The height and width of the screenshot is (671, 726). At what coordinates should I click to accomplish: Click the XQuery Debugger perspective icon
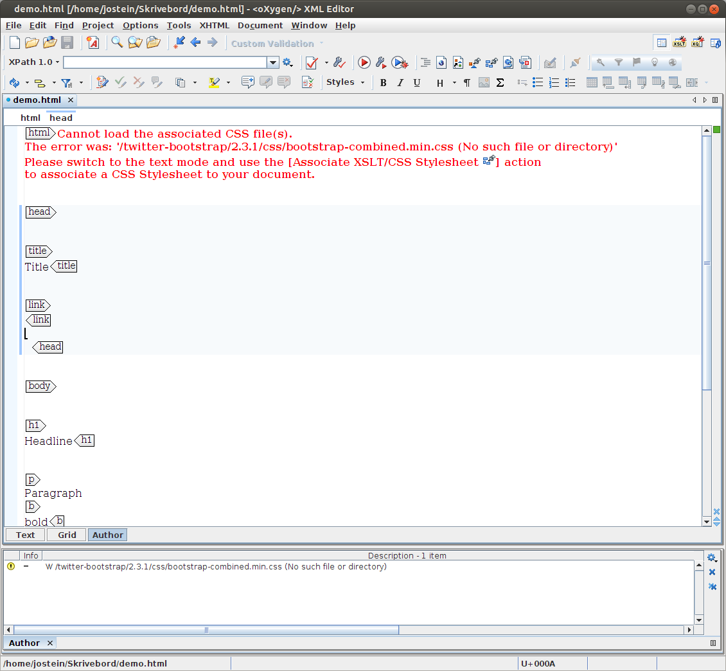click(x=697, y=43)
